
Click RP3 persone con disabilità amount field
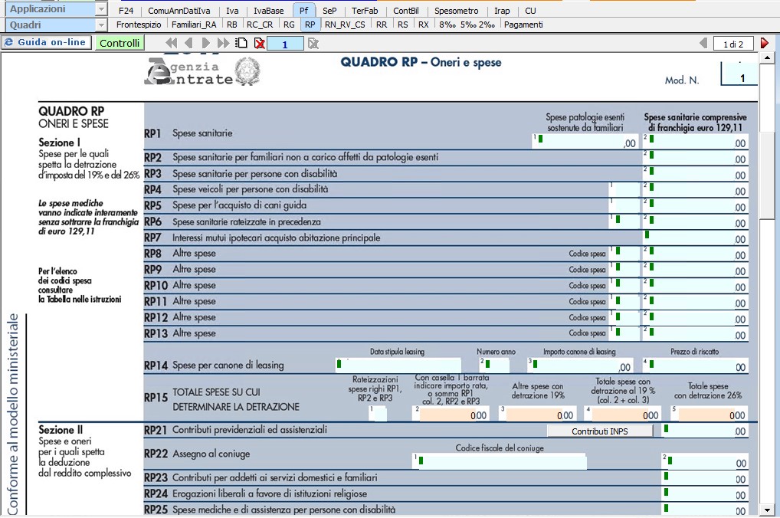pos(695,174)
